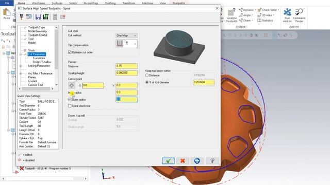Select Stock in the tree
The height and width of the screenshot is (185, 330).
coord(31,50)
